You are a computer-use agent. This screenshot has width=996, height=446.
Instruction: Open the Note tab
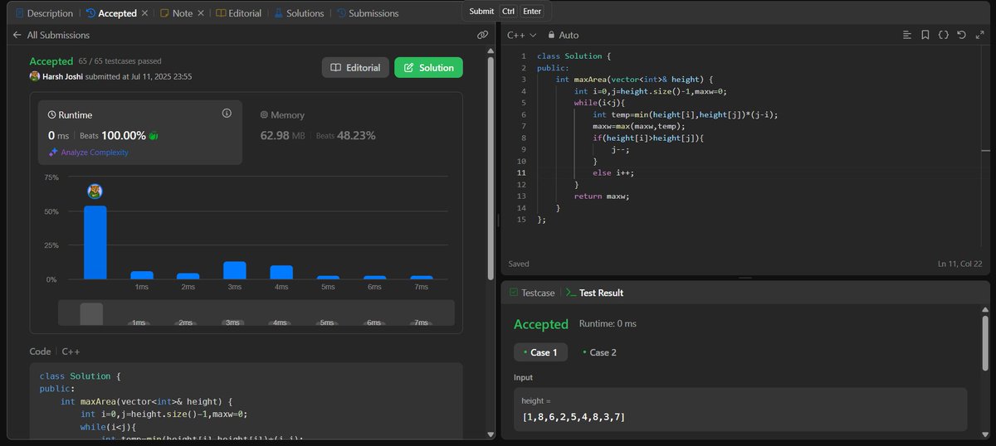point(176,13)
